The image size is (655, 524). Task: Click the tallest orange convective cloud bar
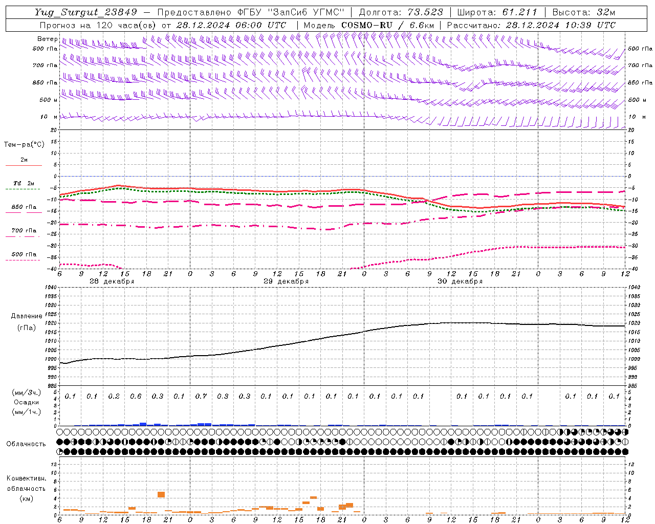click(x=161, y=494)
